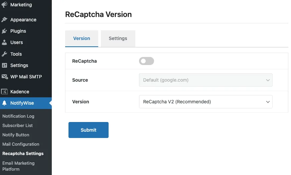Open the Notify Button submenu page

click(16, 135)
